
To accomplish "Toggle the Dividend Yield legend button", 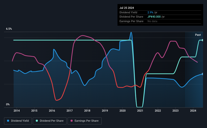I will pos(18,121).
